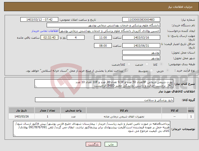Click the اطلاعات کالاهای مورد نیاز heading
This screenshot has height=151, width=199.
pos(177,91)
